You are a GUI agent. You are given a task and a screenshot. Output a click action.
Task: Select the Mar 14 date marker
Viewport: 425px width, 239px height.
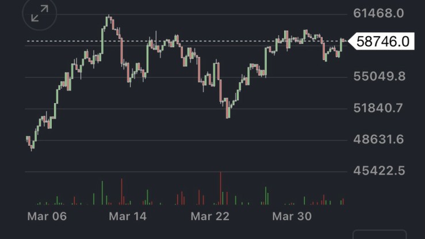128,217
